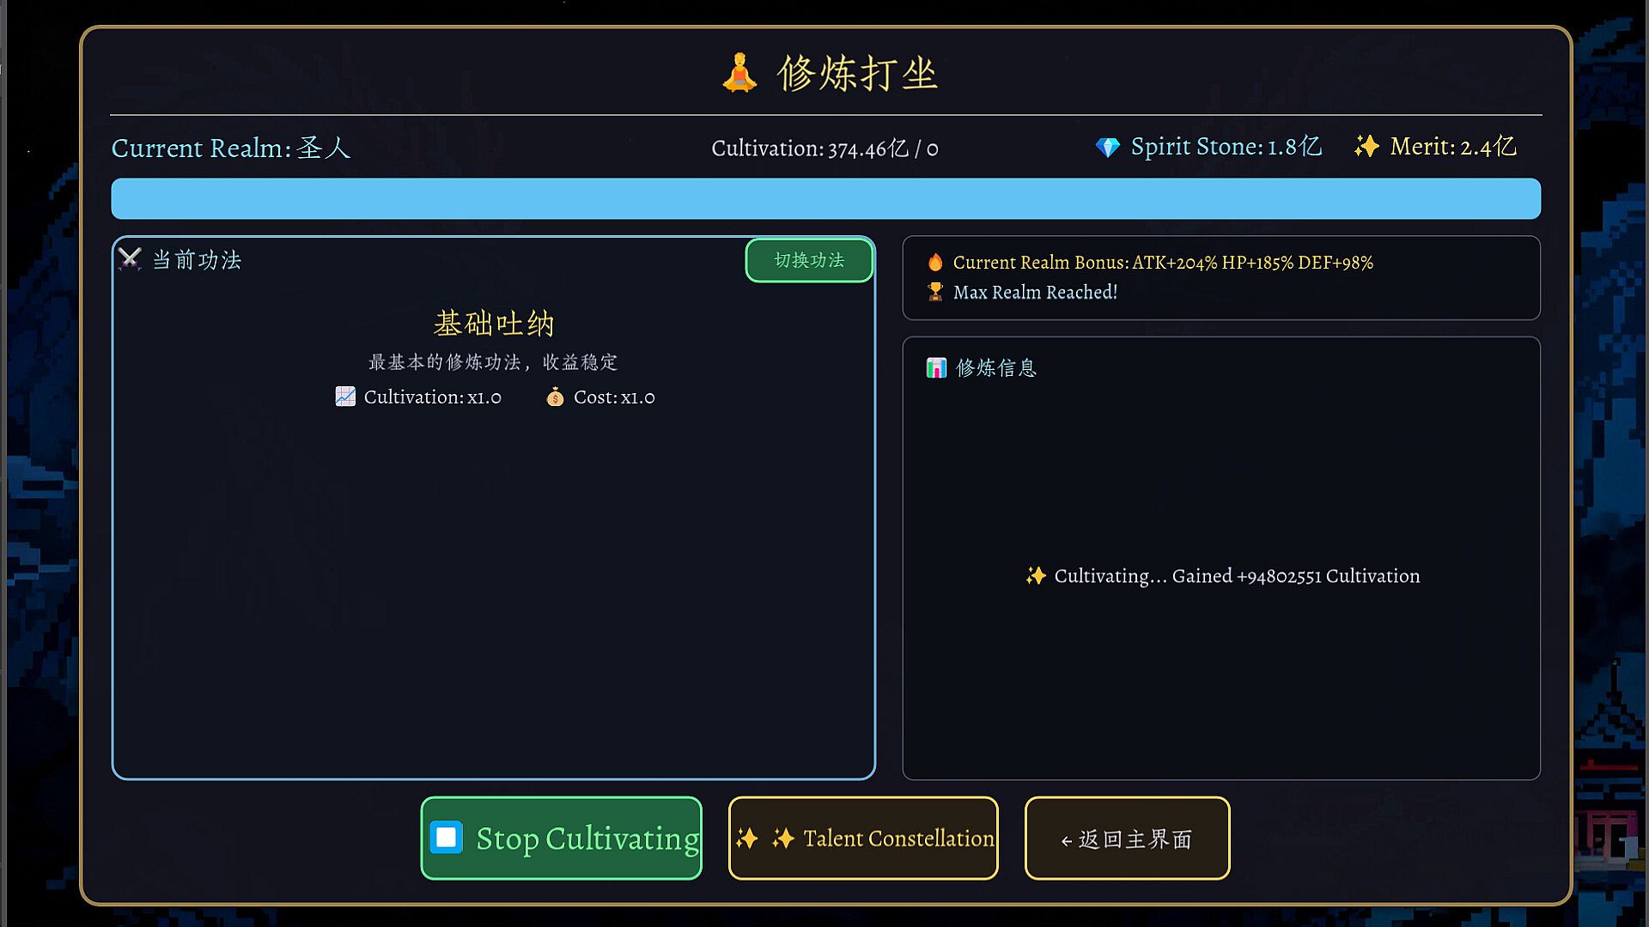Click the meditating person icon in title
Screen dimensions: 1649x927
739,73
